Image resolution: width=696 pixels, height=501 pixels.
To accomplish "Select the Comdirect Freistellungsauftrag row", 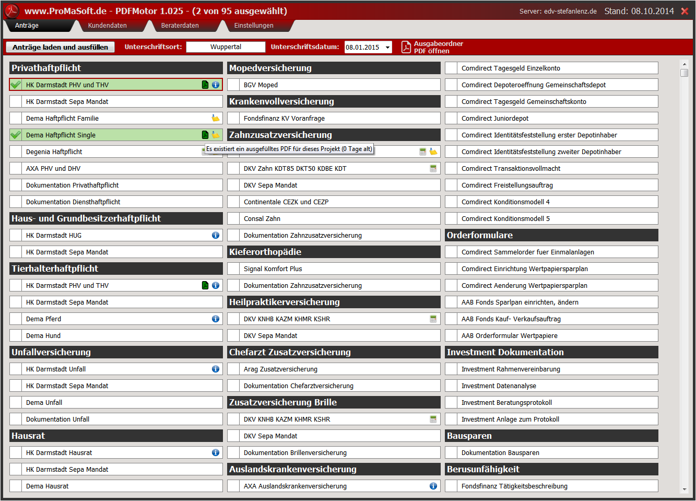I will [x=551, y=185].
